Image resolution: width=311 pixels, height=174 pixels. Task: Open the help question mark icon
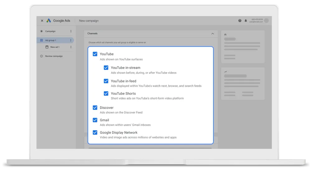pos(240,21)
